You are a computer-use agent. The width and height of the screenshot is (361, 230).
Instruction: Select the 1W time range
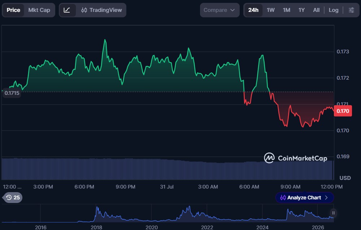coord(270,10)
